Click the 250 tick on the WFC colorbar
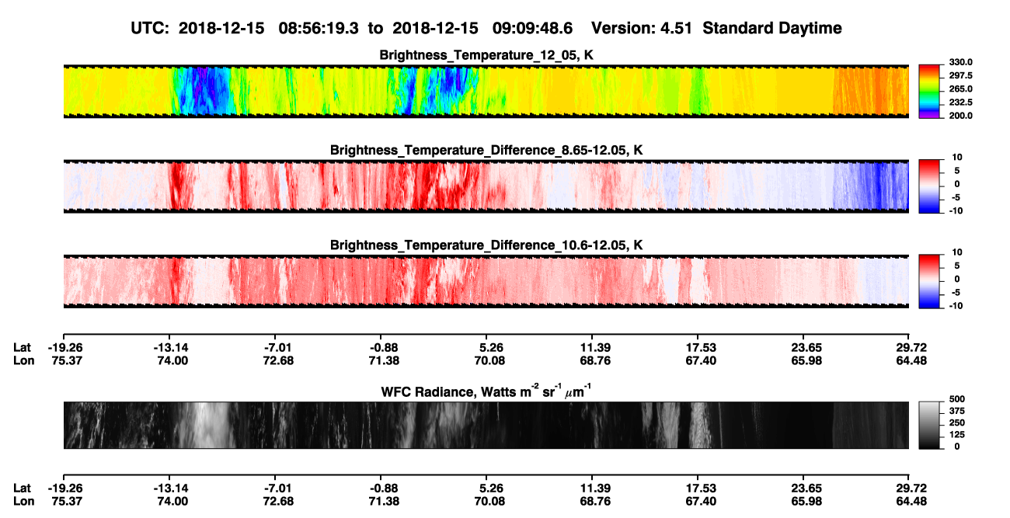1010x518 pixels. pos(957,422)
